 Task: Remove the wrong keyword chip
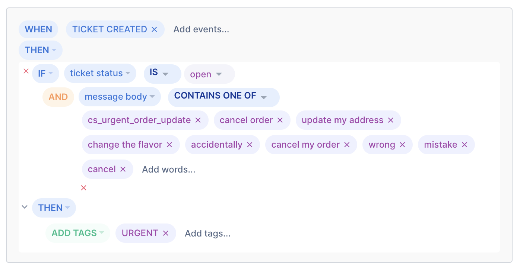402,145
